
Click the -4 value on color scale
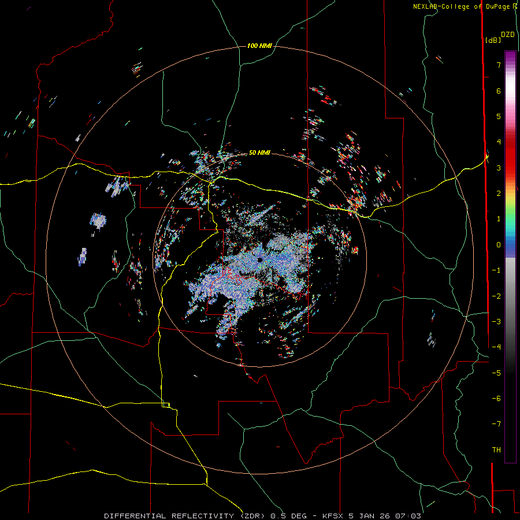click(496, 347)
